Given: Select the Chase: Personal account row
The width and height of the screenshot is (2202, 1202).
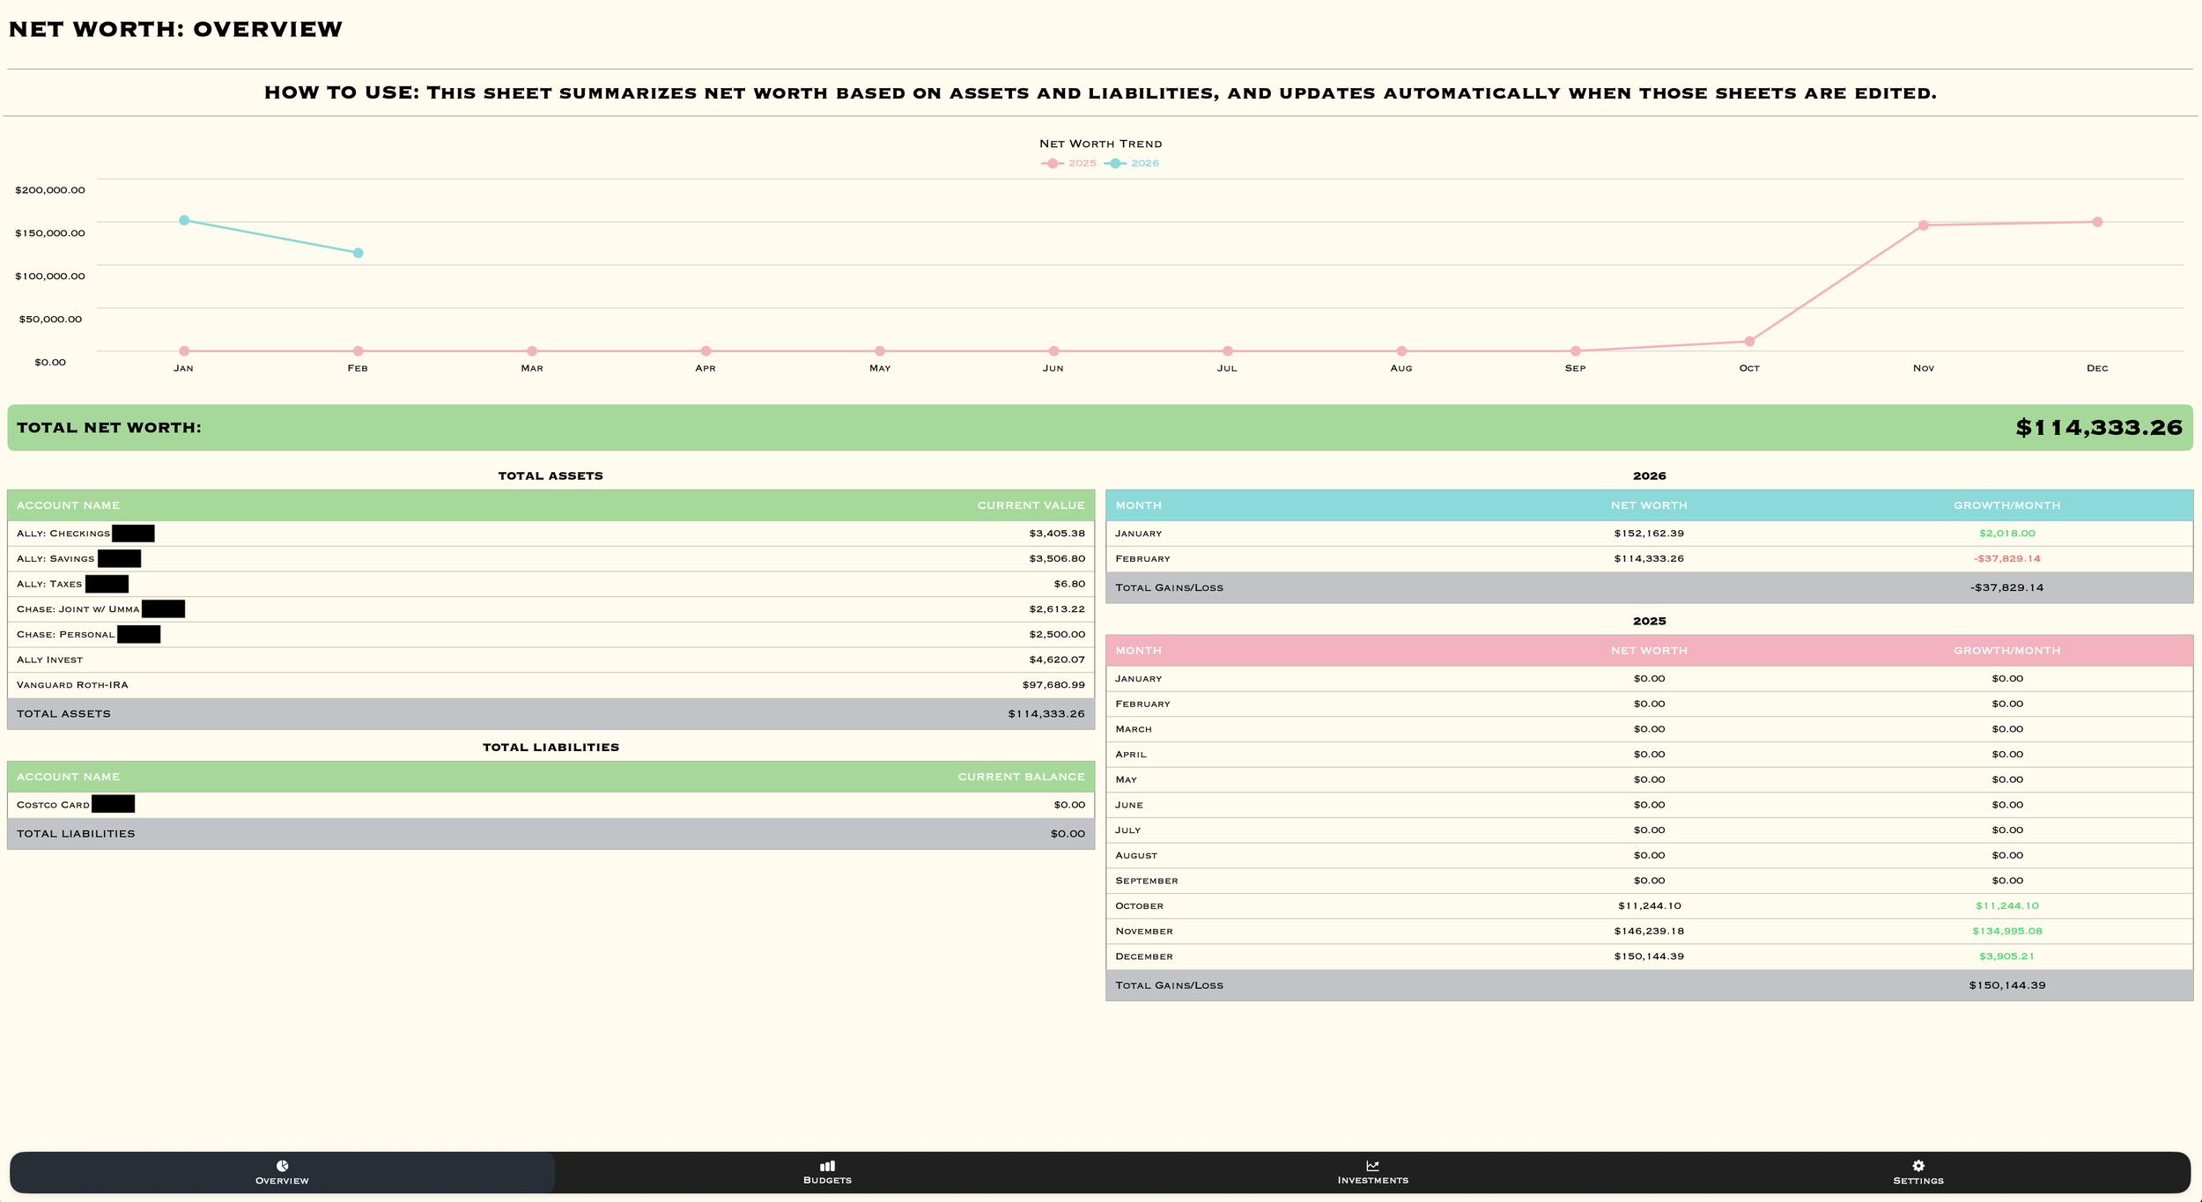Looking at the screenshot, I should [x=65, y=635].
